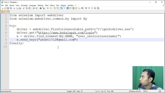Viewport: 165px width, 93px height.
Task: Open the Macro menu
Action: (x=52, y=5)
